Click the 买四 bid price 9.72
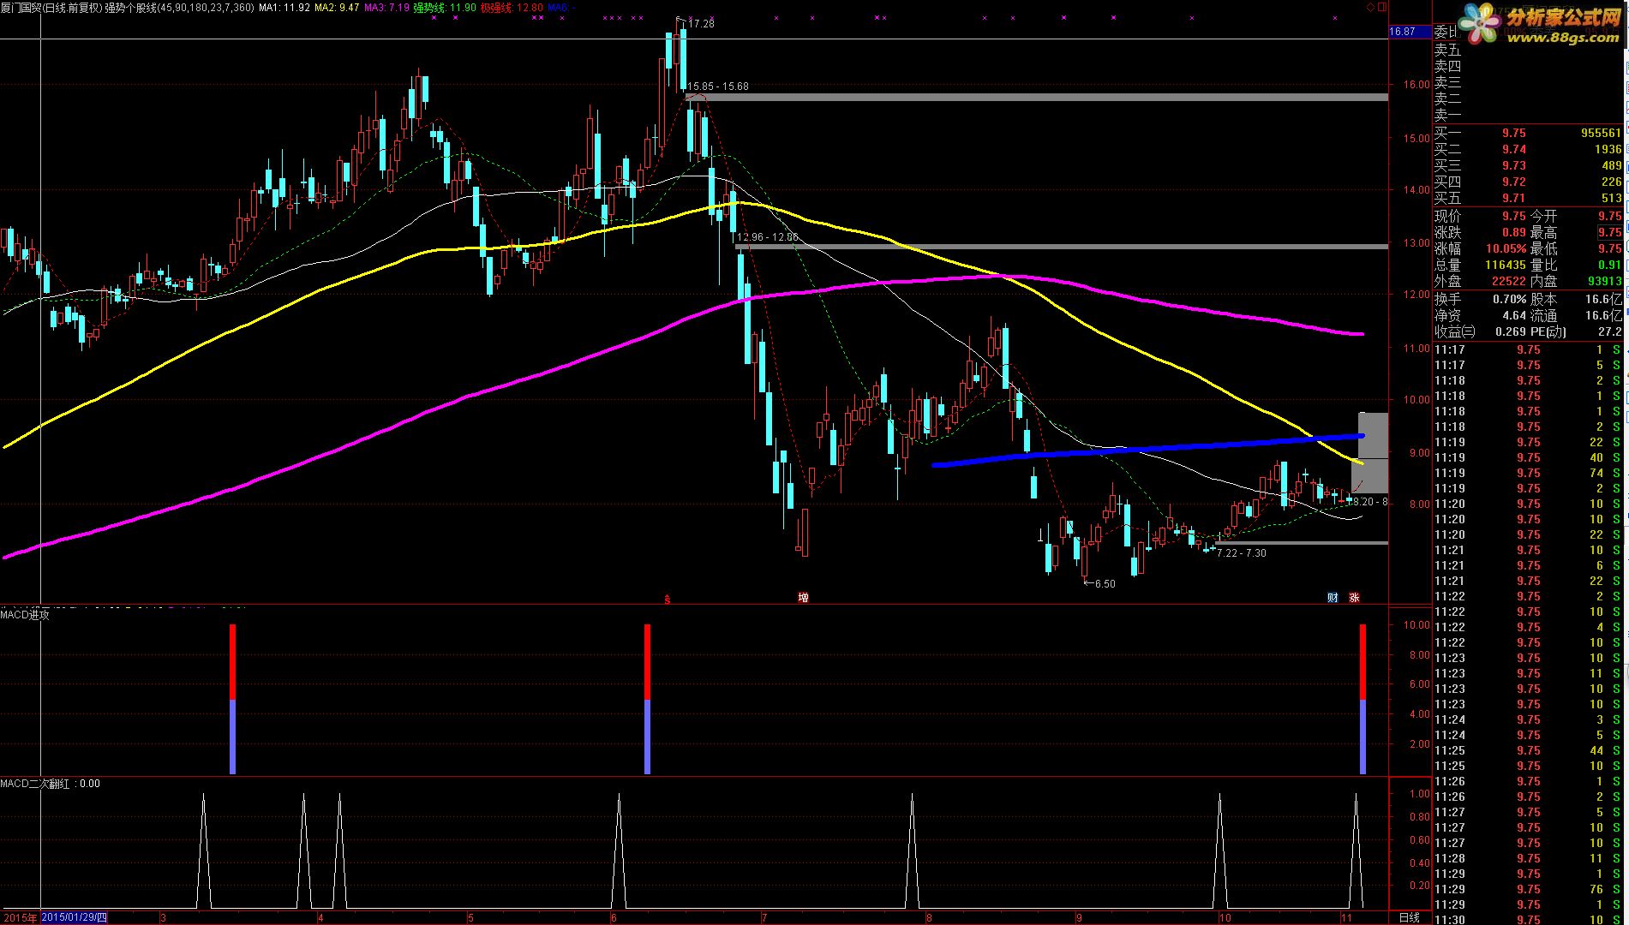This screenshot has width=1629, height=925. tap(1513, 182)
